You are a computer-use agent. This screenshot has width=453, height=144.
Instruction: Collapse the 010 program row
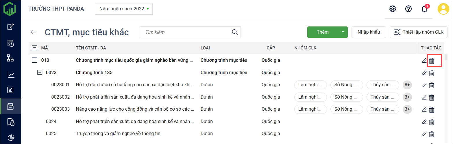34,60
